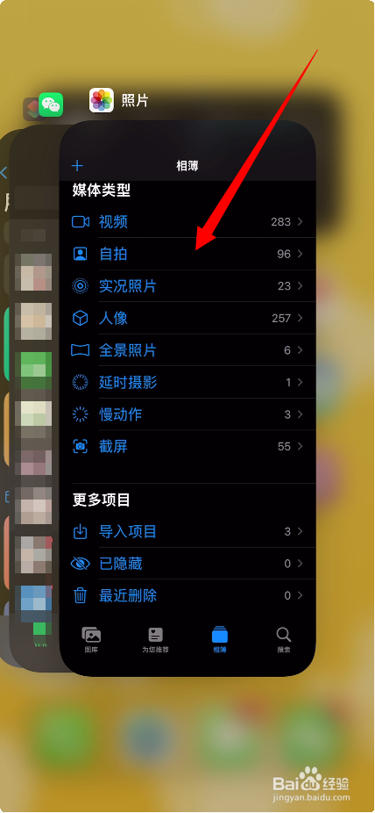Expand the 导入项目 row chevron
The width and height of the screenshot is (375, 813).
[x=301, y=531]
